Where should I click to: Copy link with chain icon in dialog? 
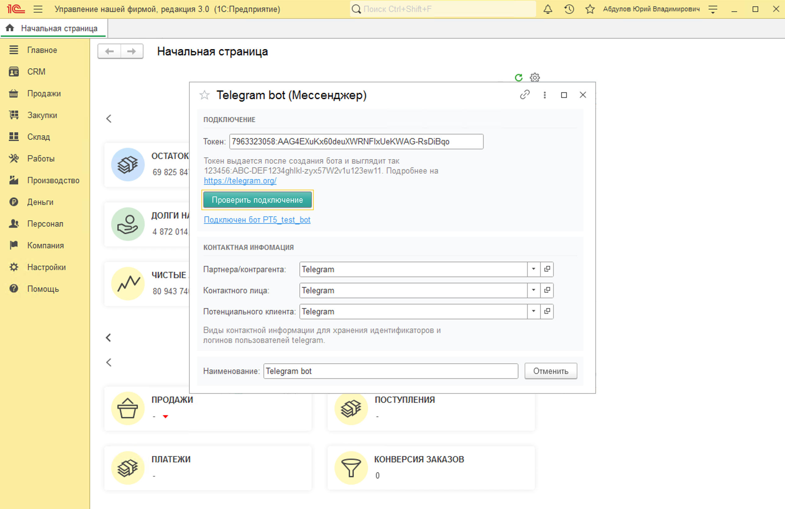[x=525, y=95]
